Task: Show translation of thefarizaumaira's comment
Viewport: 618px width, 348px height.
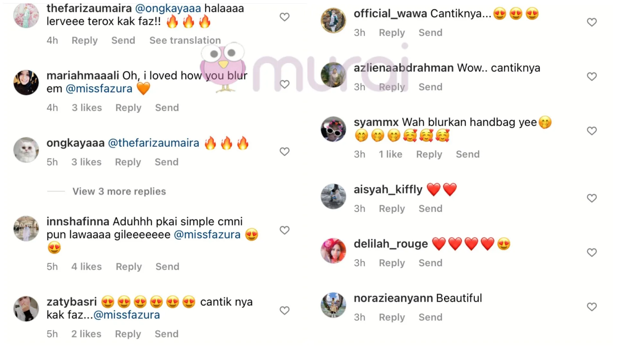Action: 185,40
